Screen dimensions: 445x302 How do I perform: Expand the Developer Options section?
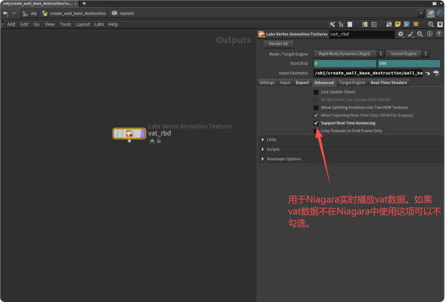click(263, 159)
